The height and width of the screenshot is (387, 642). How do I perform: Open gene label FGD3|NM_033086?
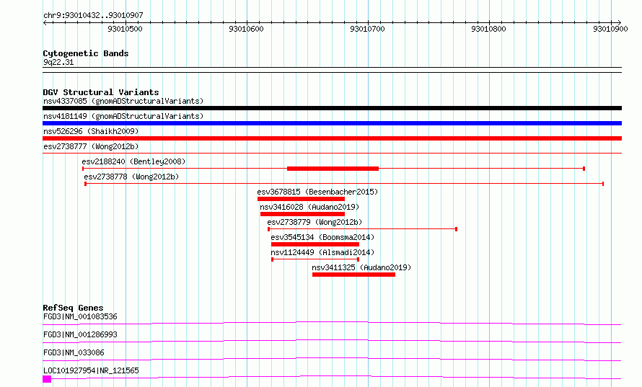coord(74,352)
